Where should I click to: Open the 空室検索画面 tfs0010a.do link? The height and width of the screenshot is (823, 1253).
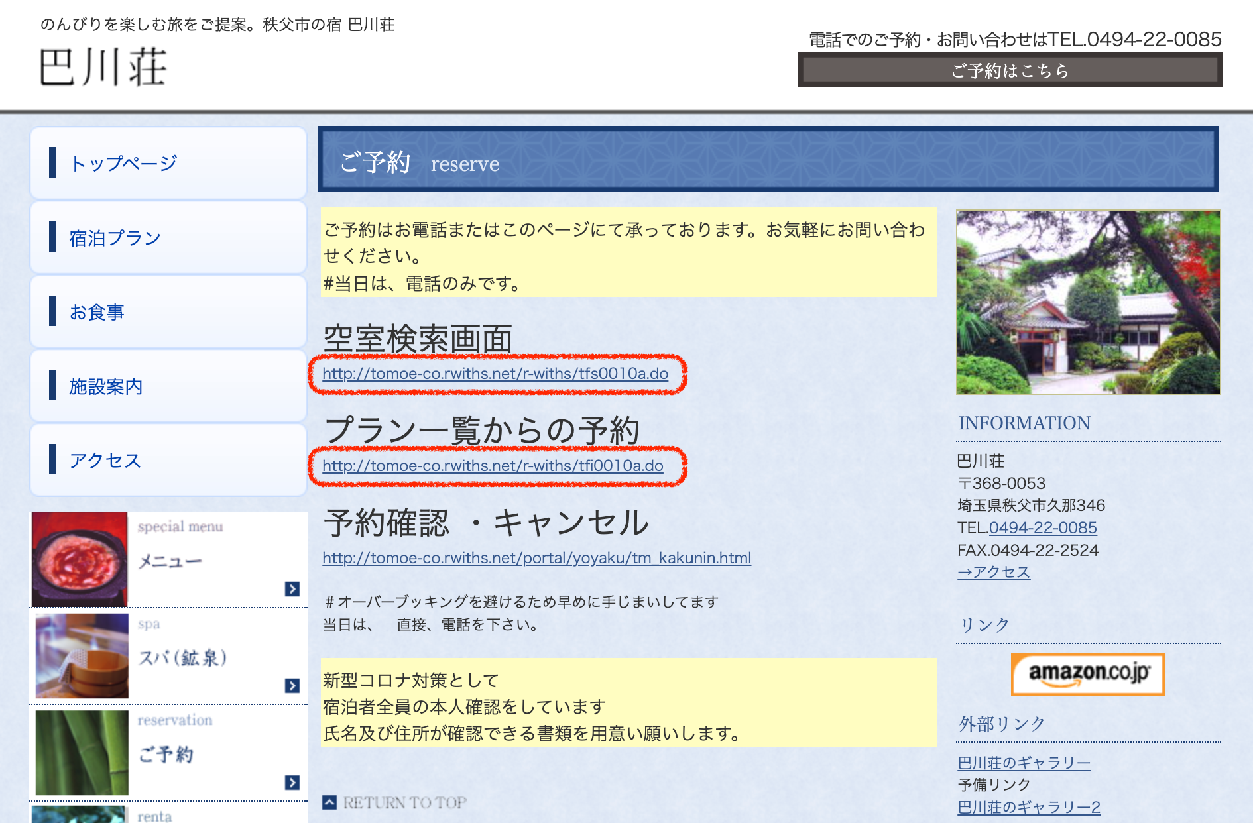click(495, 374)
